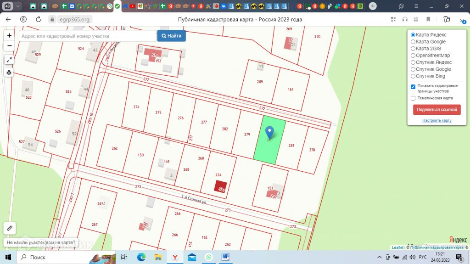Activate the ruler measurement tool
Screen dimensions: 470x264
click(x=9, y=228)
